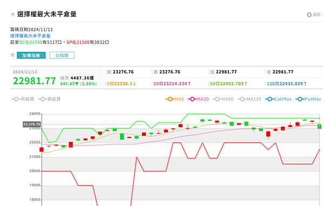Image resolution: width=324 pixels, height=206 pixels.
Task: Toggle the 月結算 series
Action: point(23,99)
